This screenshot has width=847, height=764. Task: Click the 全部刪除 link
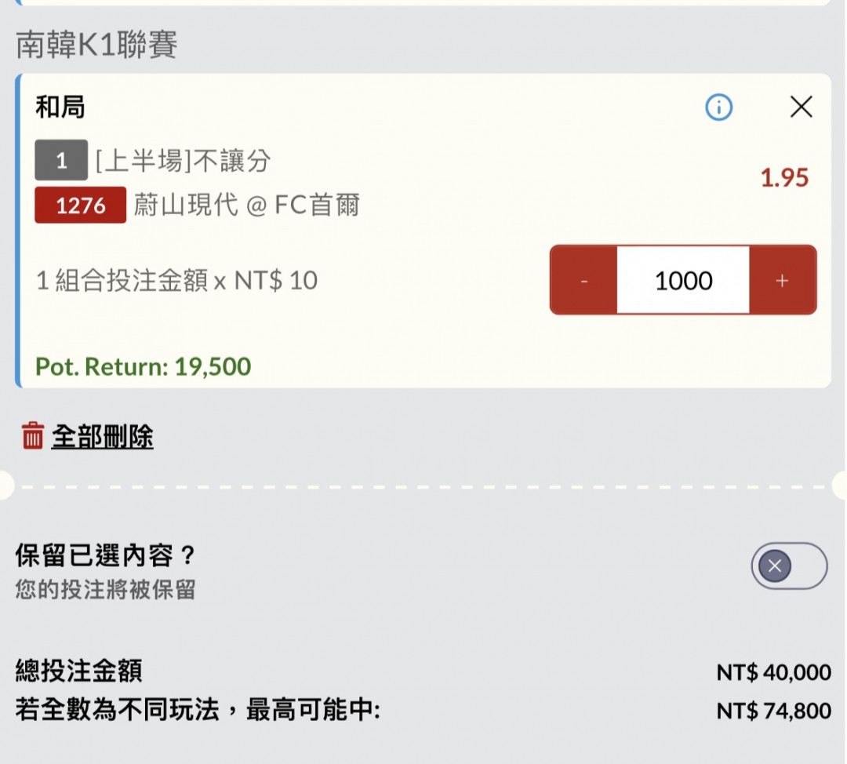pyautogui.click(x=102, y=436)
